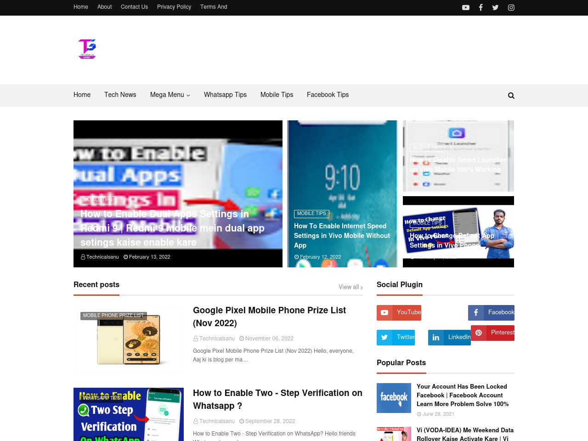Click View all for Recent posts
588x441 pixels.
[x=351, y=287]
